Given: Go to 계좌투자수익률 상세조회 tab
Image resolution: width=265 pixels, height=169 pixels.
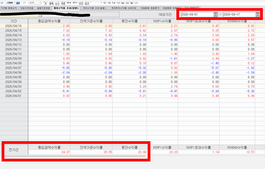Looking at the screenshot, I should coord(124,8).
